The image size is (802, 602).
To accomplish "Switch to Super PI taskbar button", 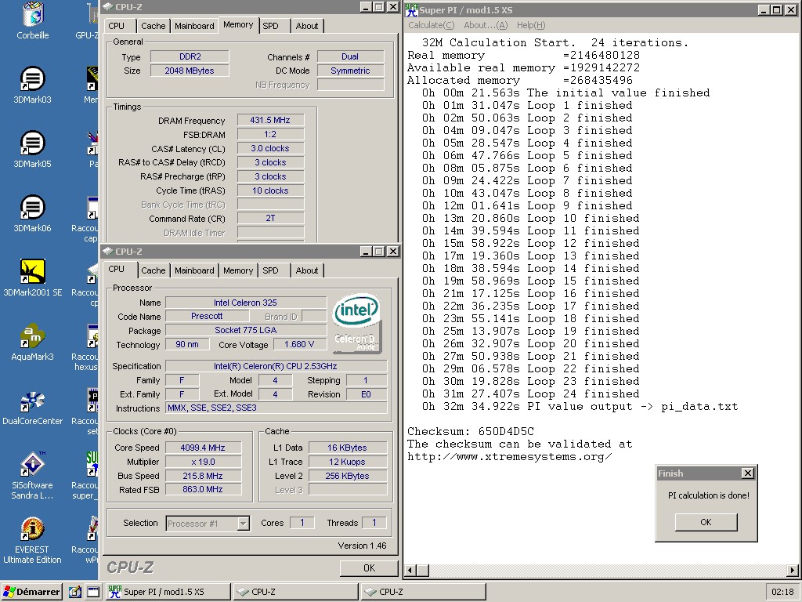I will coord(168,592).
